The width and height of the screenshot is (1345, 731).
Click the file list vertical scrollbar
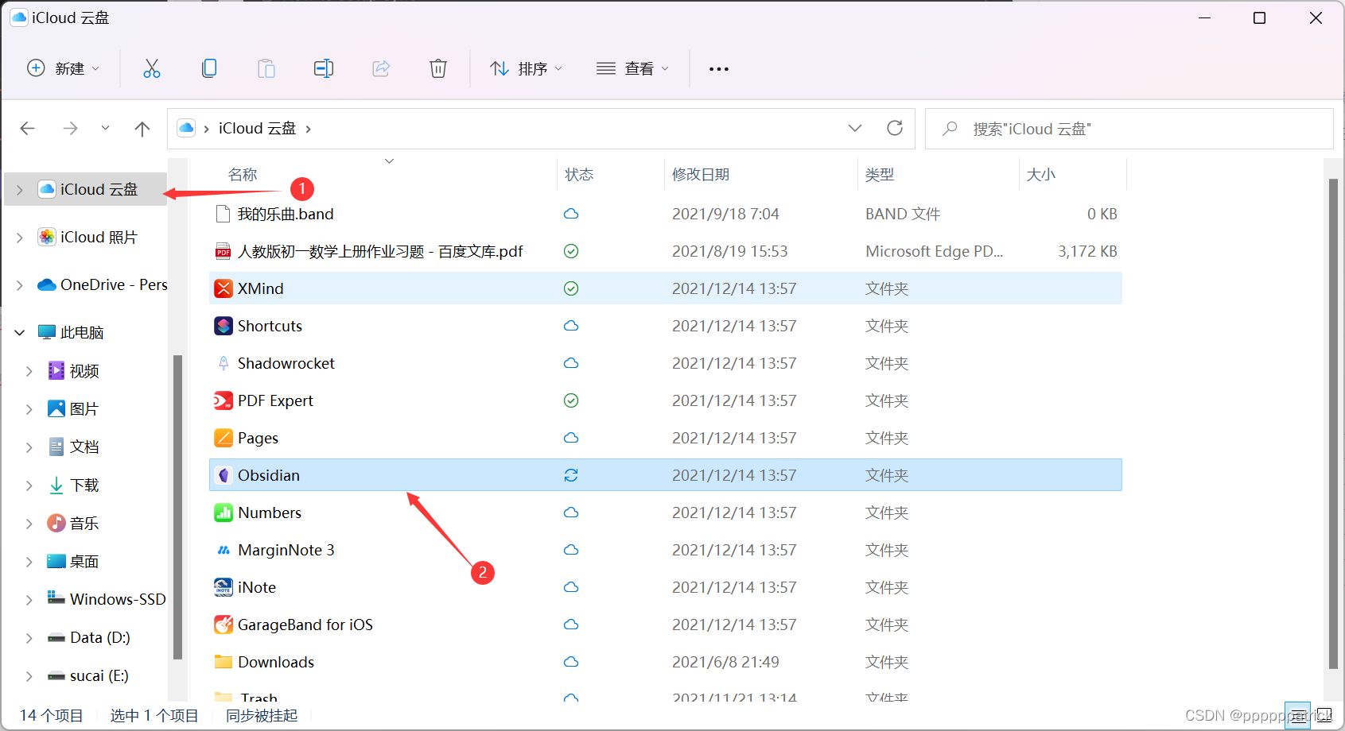coord(1333,424)
